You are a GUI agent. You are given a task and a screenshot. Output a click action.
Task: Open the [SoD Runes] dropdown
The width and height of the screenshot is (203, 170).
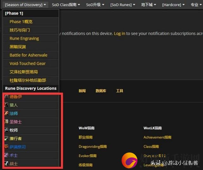coord(123,5)
